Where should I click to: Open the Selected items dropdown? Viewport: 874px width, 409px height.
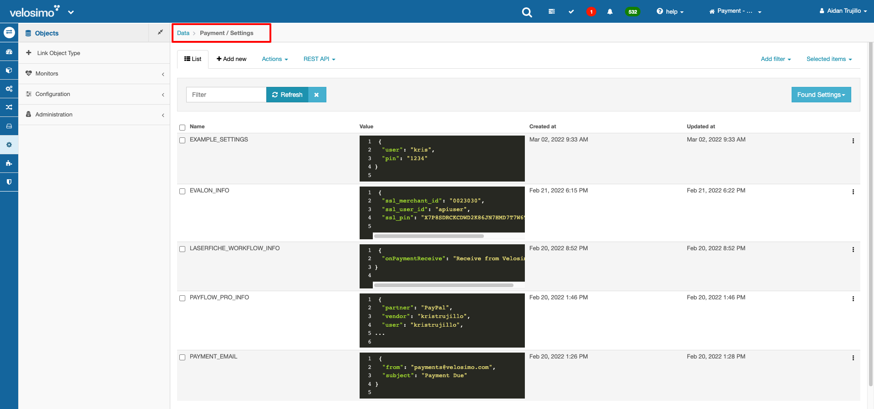pos(829,59)
